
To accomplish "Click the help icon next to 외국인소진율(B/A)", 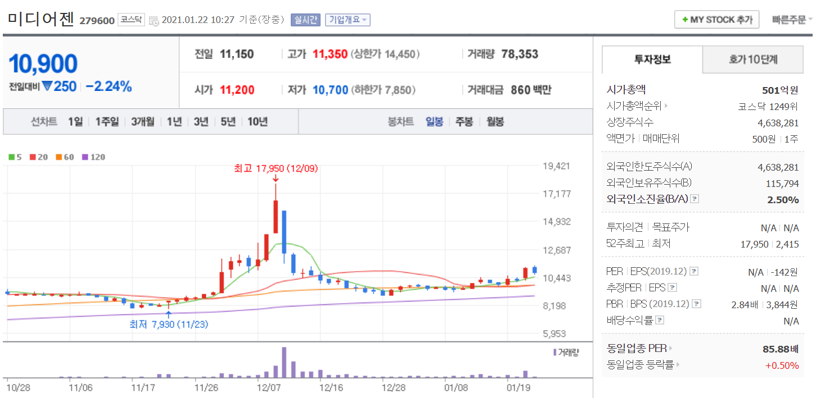I will (695, 199).
